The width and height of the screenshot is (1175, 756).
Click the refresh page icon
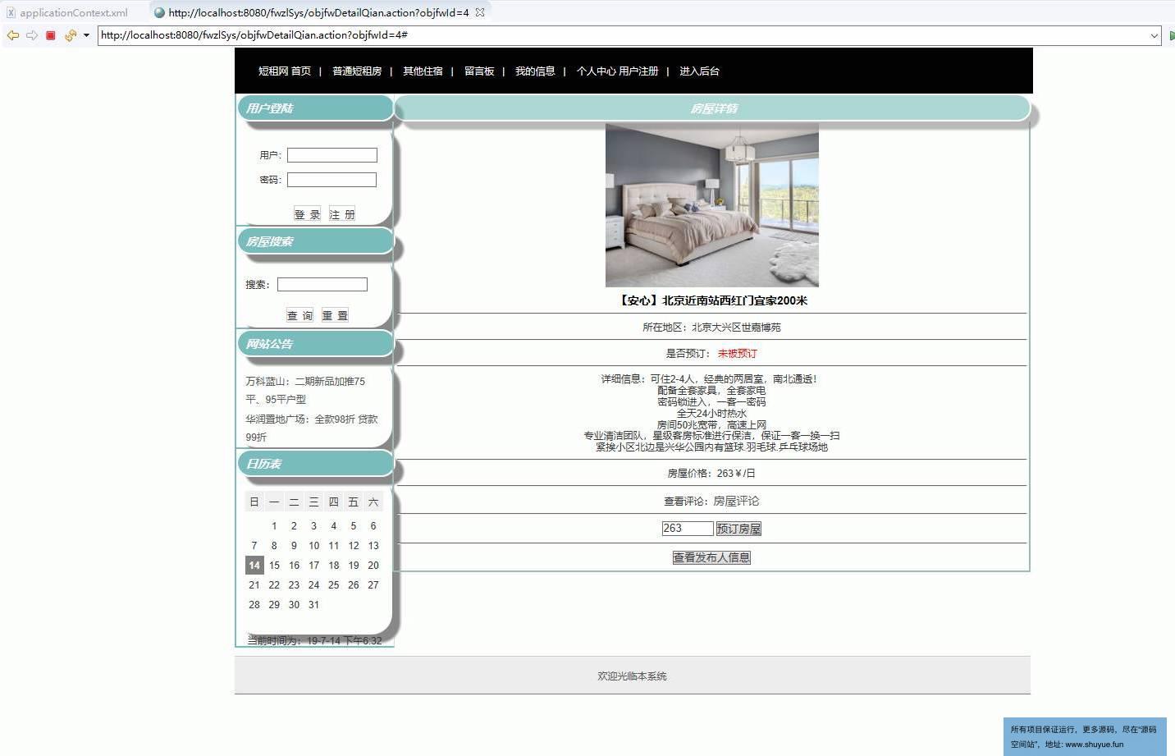pos(70,35)
